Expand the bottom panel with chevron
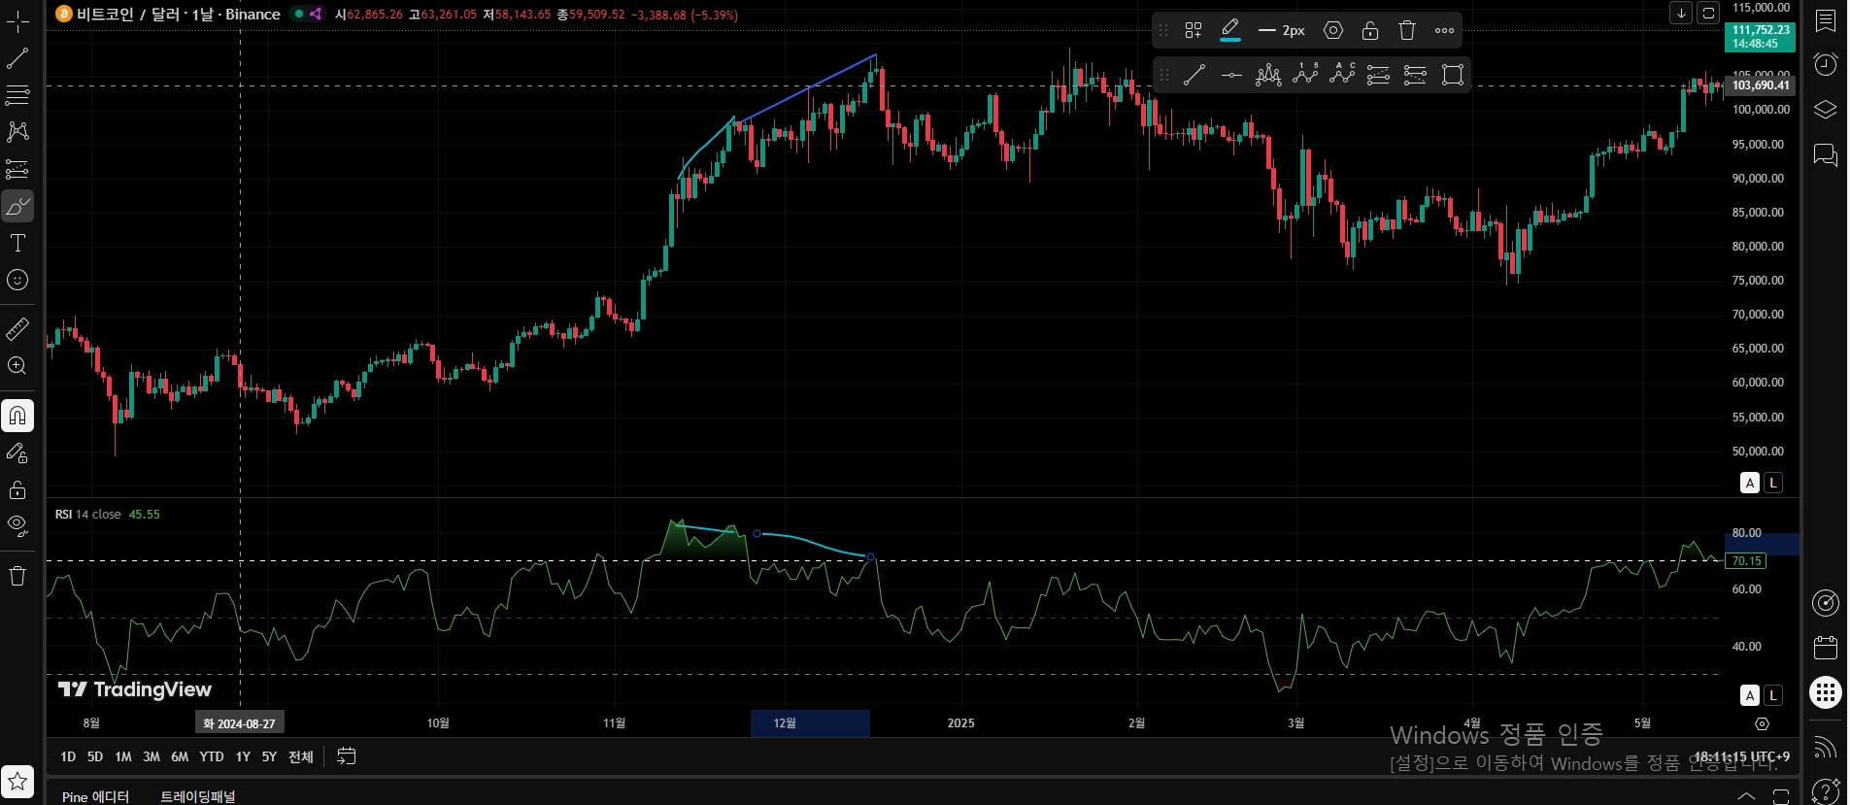Screen dimensions: 1850x805 point(1746,795)
